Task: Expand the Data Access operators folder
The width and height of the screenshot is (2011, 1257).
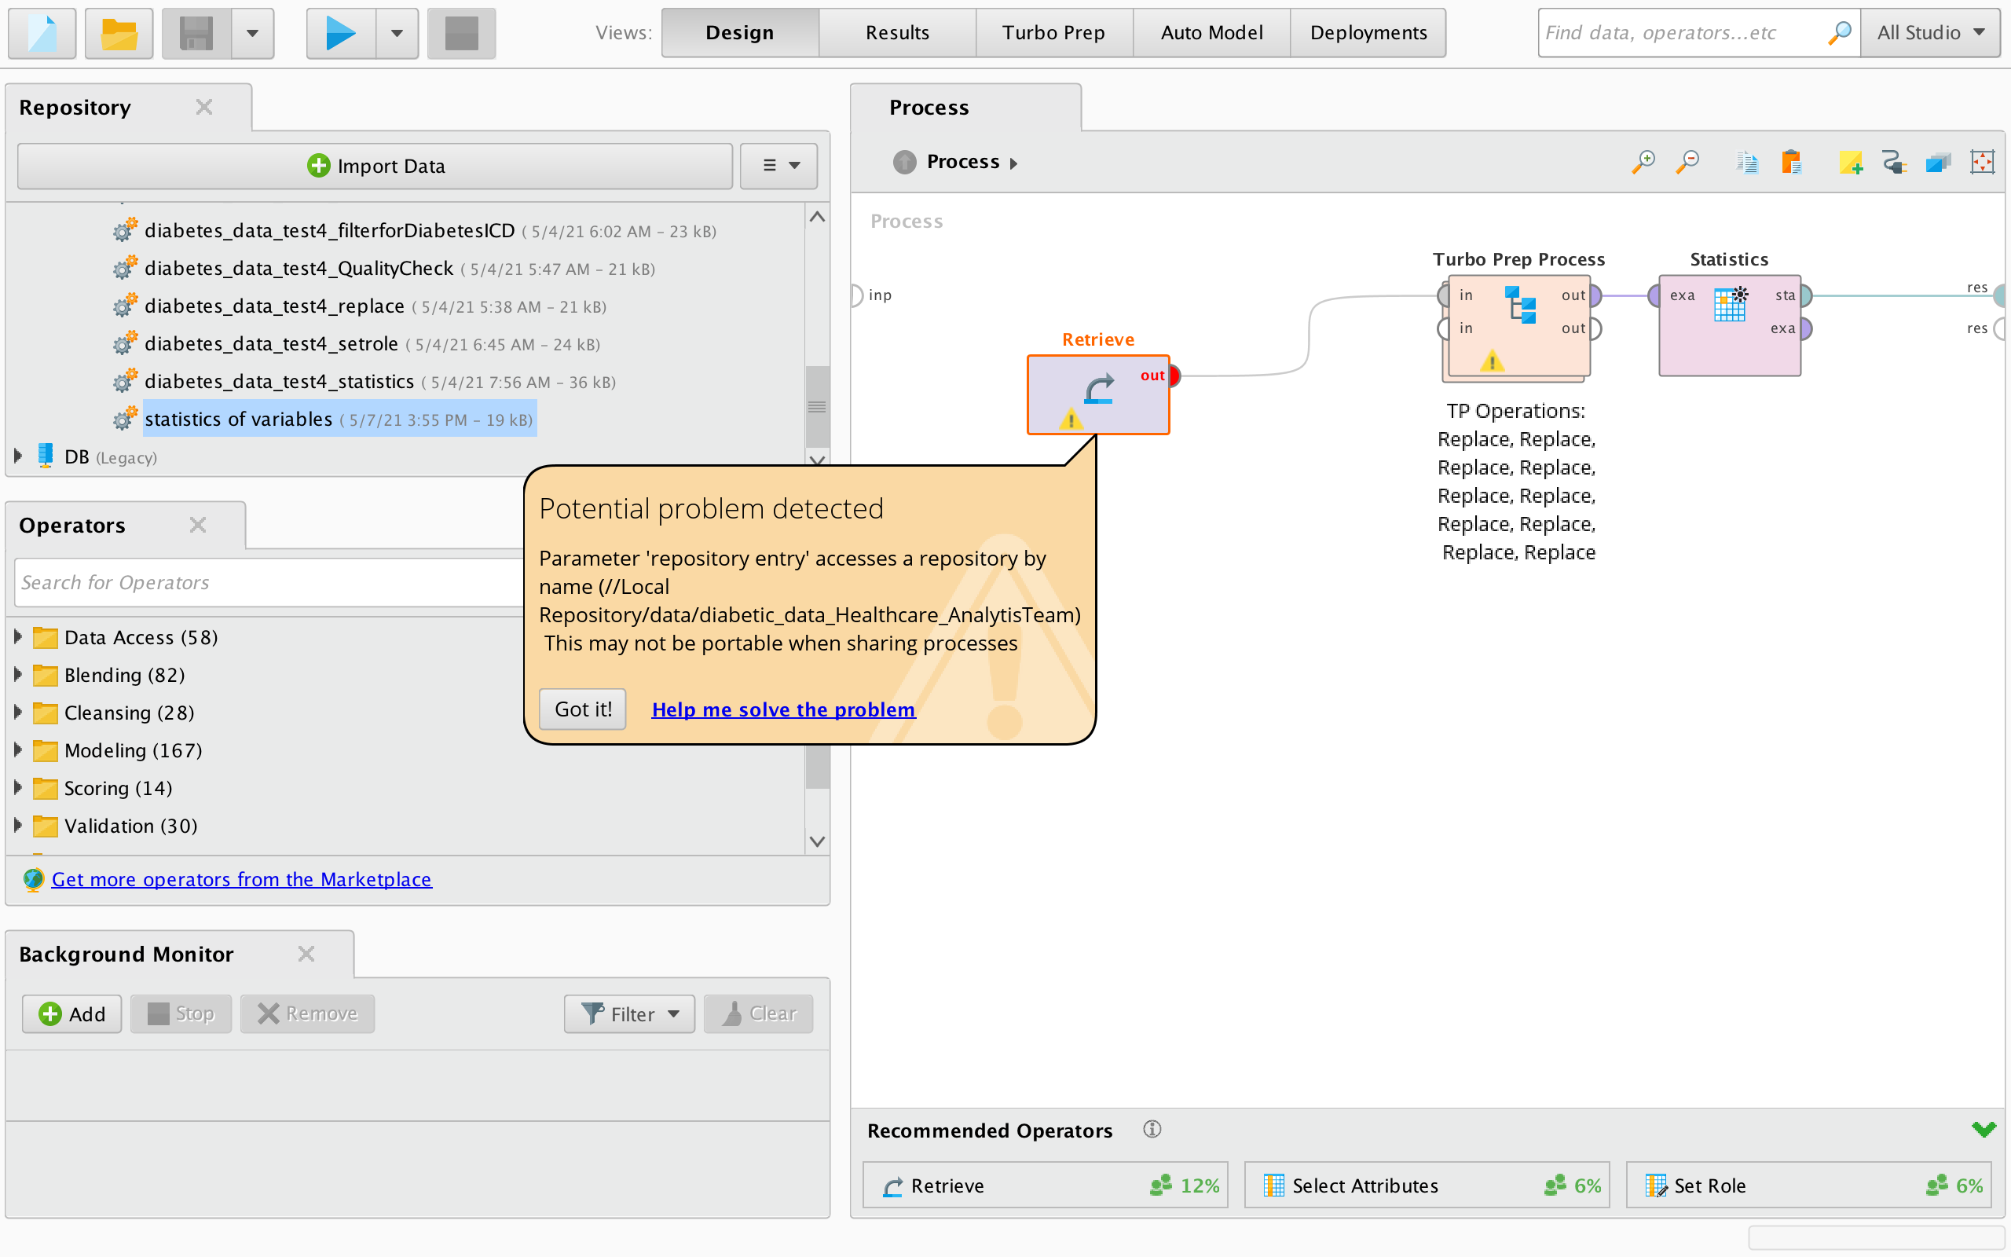Action: click(x=17, y=637)
